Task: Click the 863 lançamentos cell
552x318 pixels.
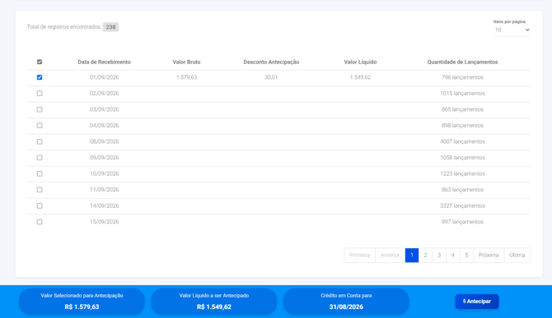Action: (462, 190)
